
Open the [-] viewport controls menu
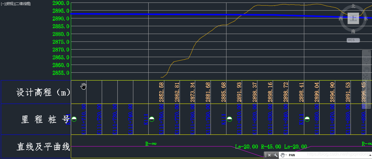point(3,4)
